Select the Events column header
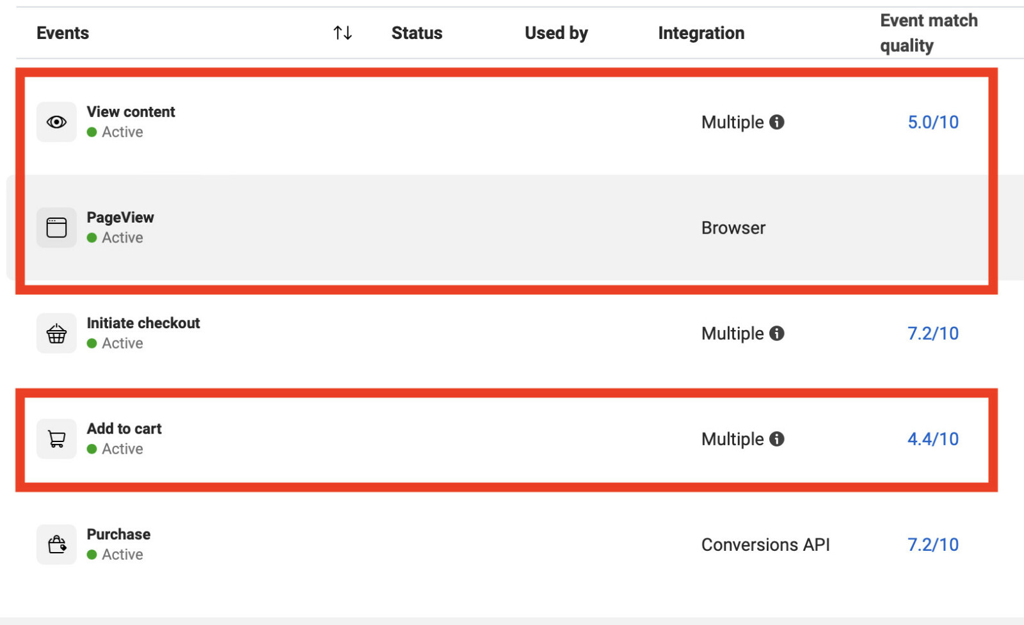 [62, 33]
